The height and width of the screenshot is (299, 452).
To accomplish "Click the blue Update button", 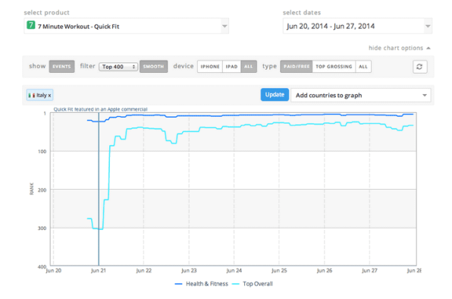I will tap(275, 95).
